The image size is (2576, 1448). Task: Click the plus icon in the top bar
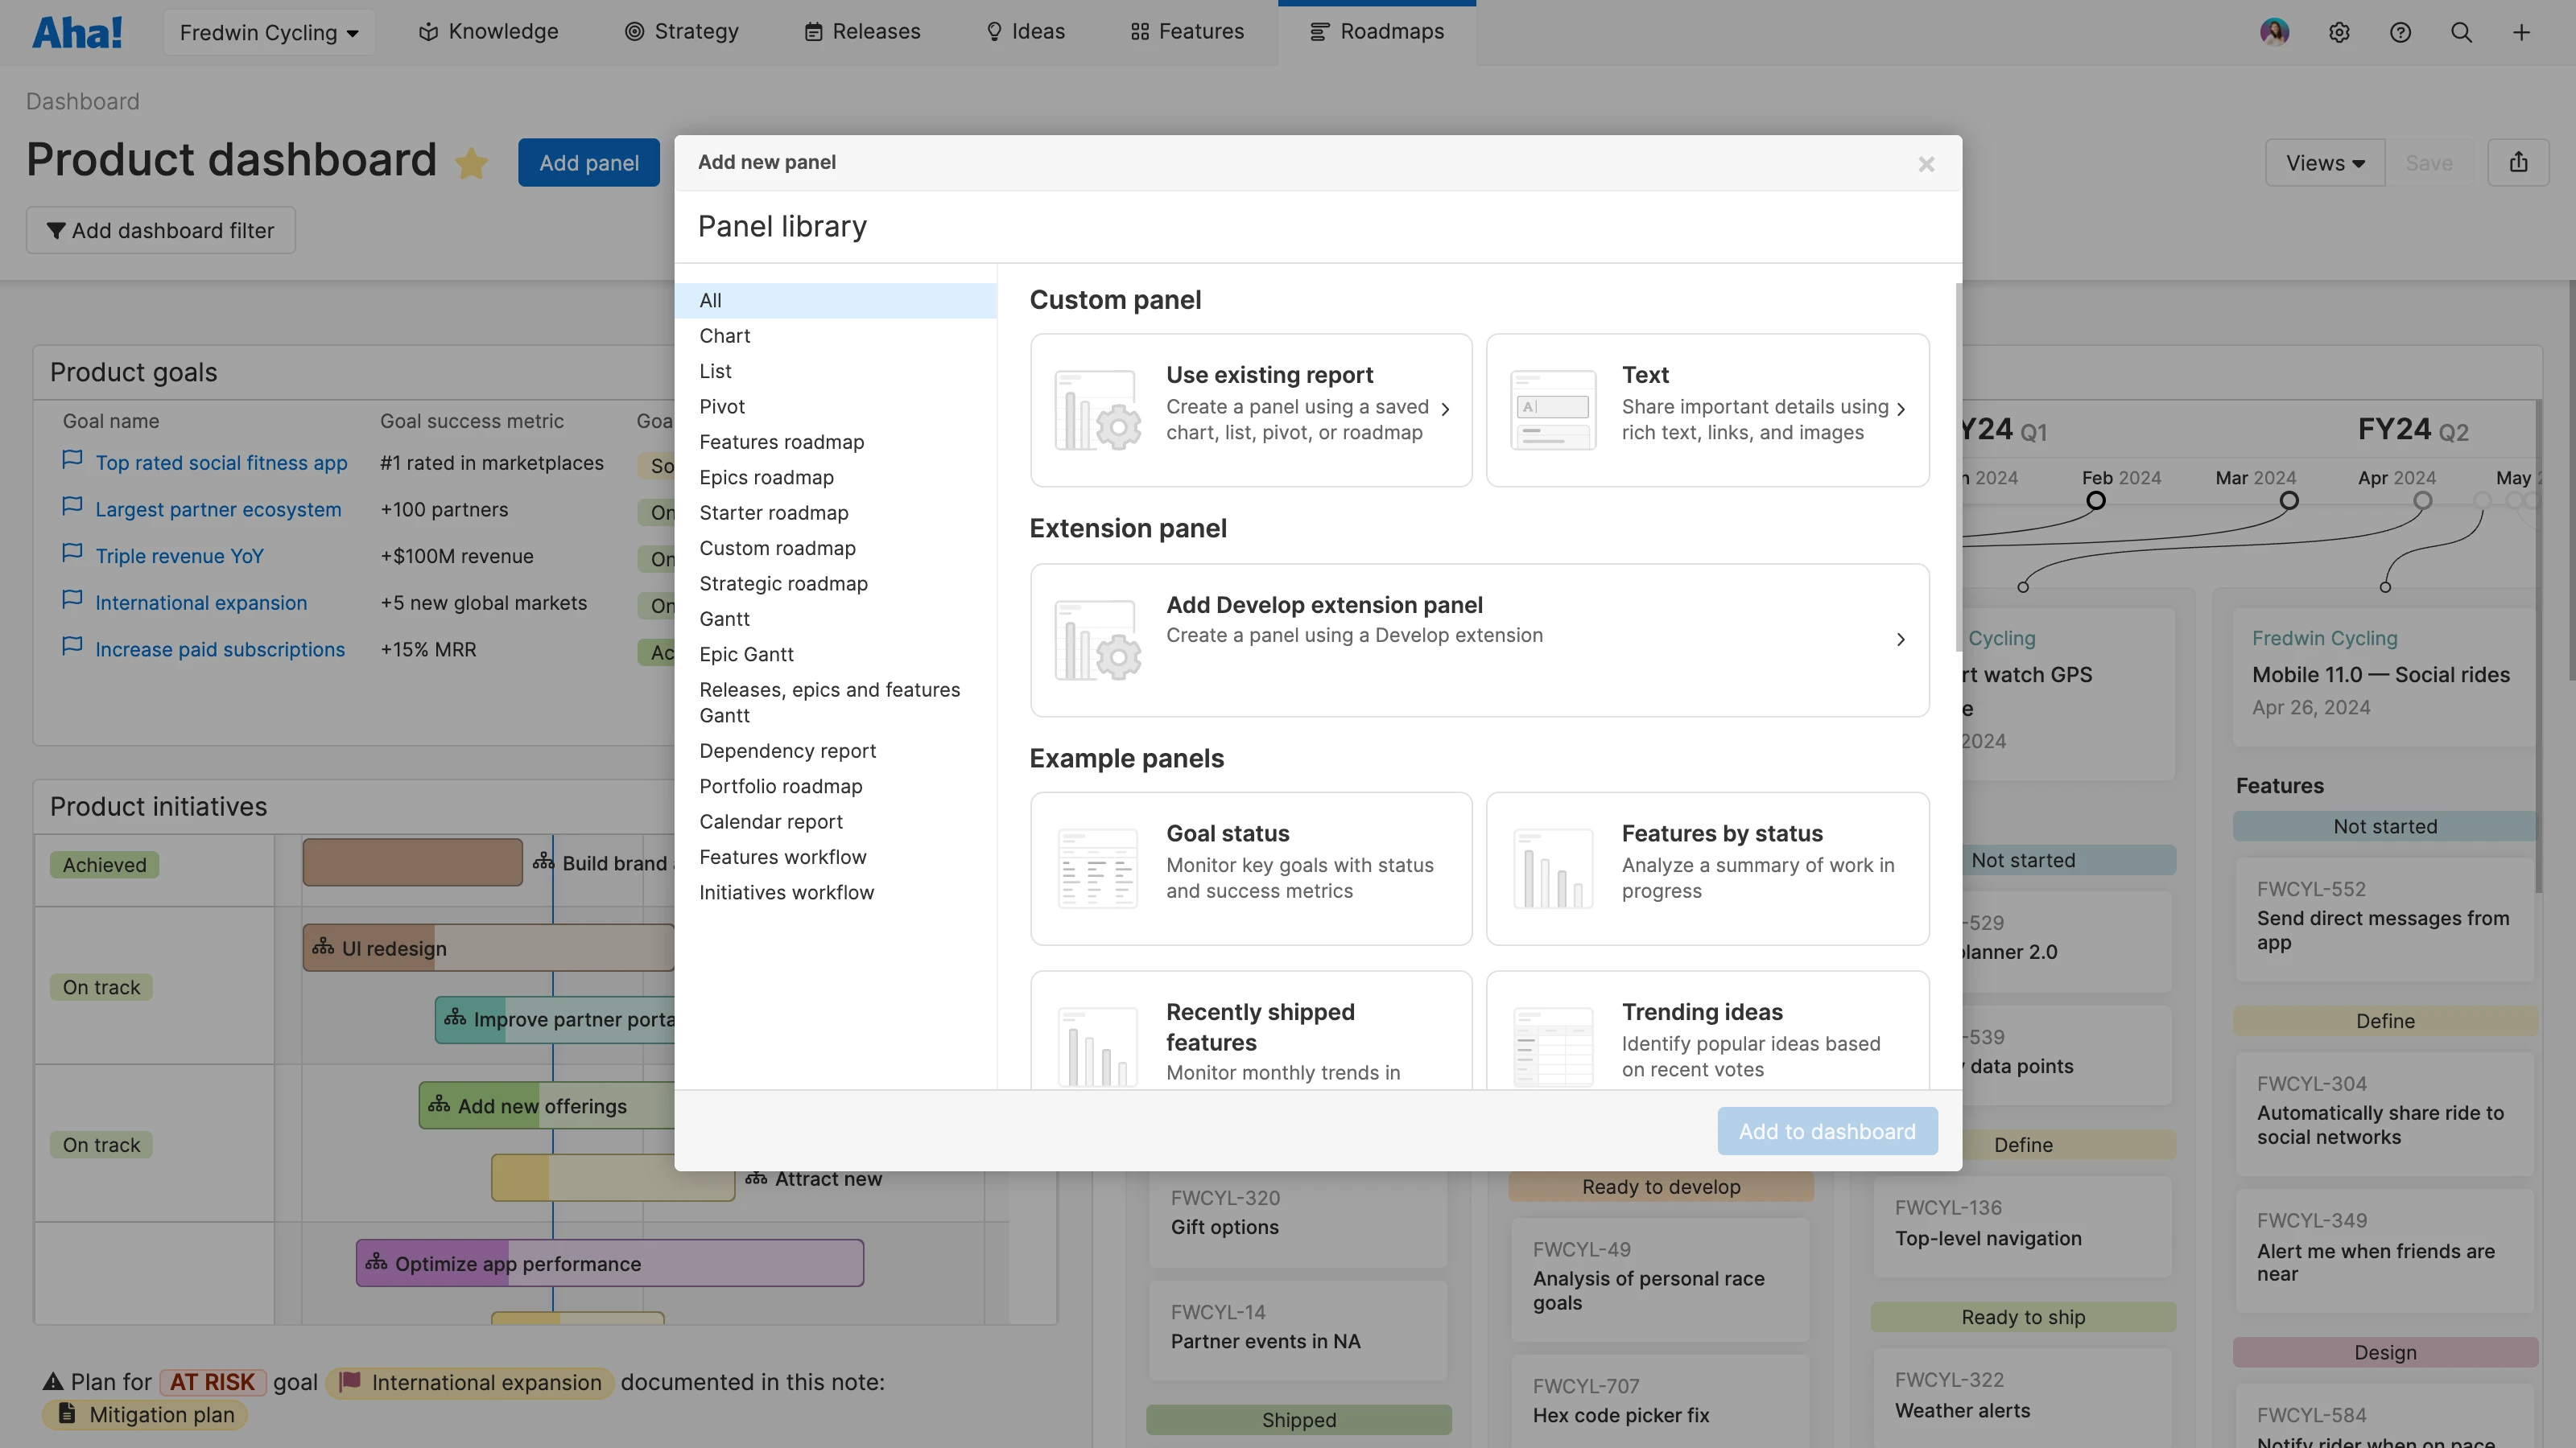tap(2522, 32)
